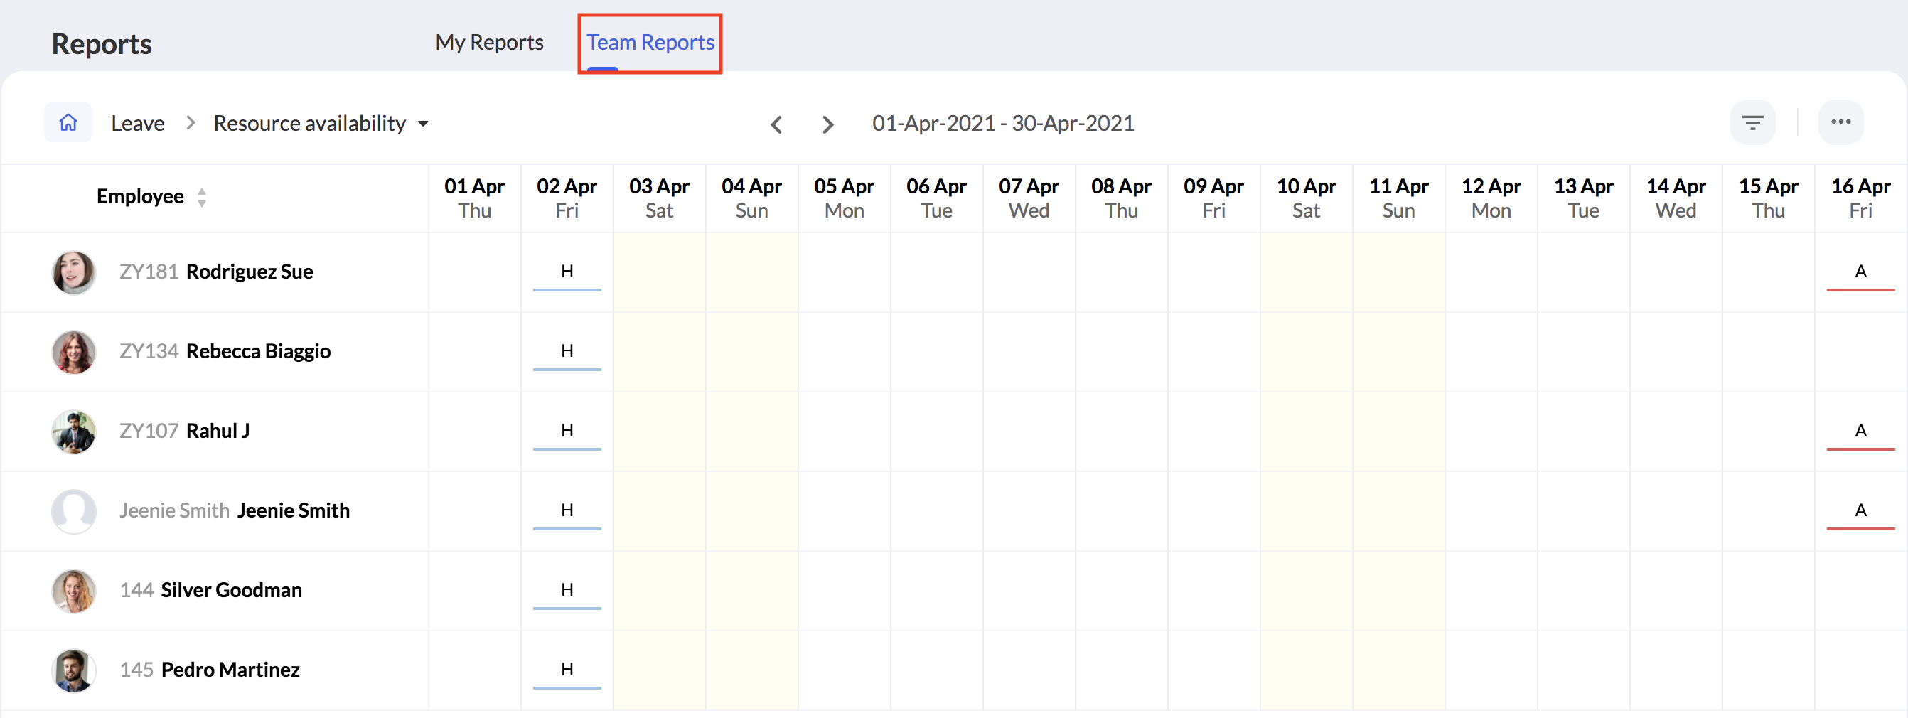Switch to the Team Reports tab
Image resolution: width=1908 pixels, height=718 pixels.
pos(650,42)
